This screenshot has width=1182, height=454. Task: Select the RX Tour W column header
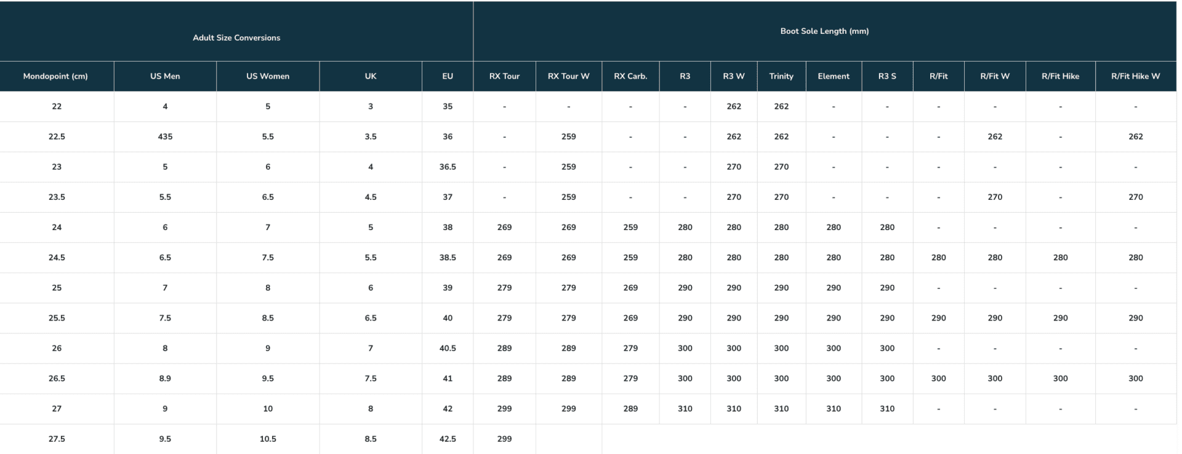(569, 76)
